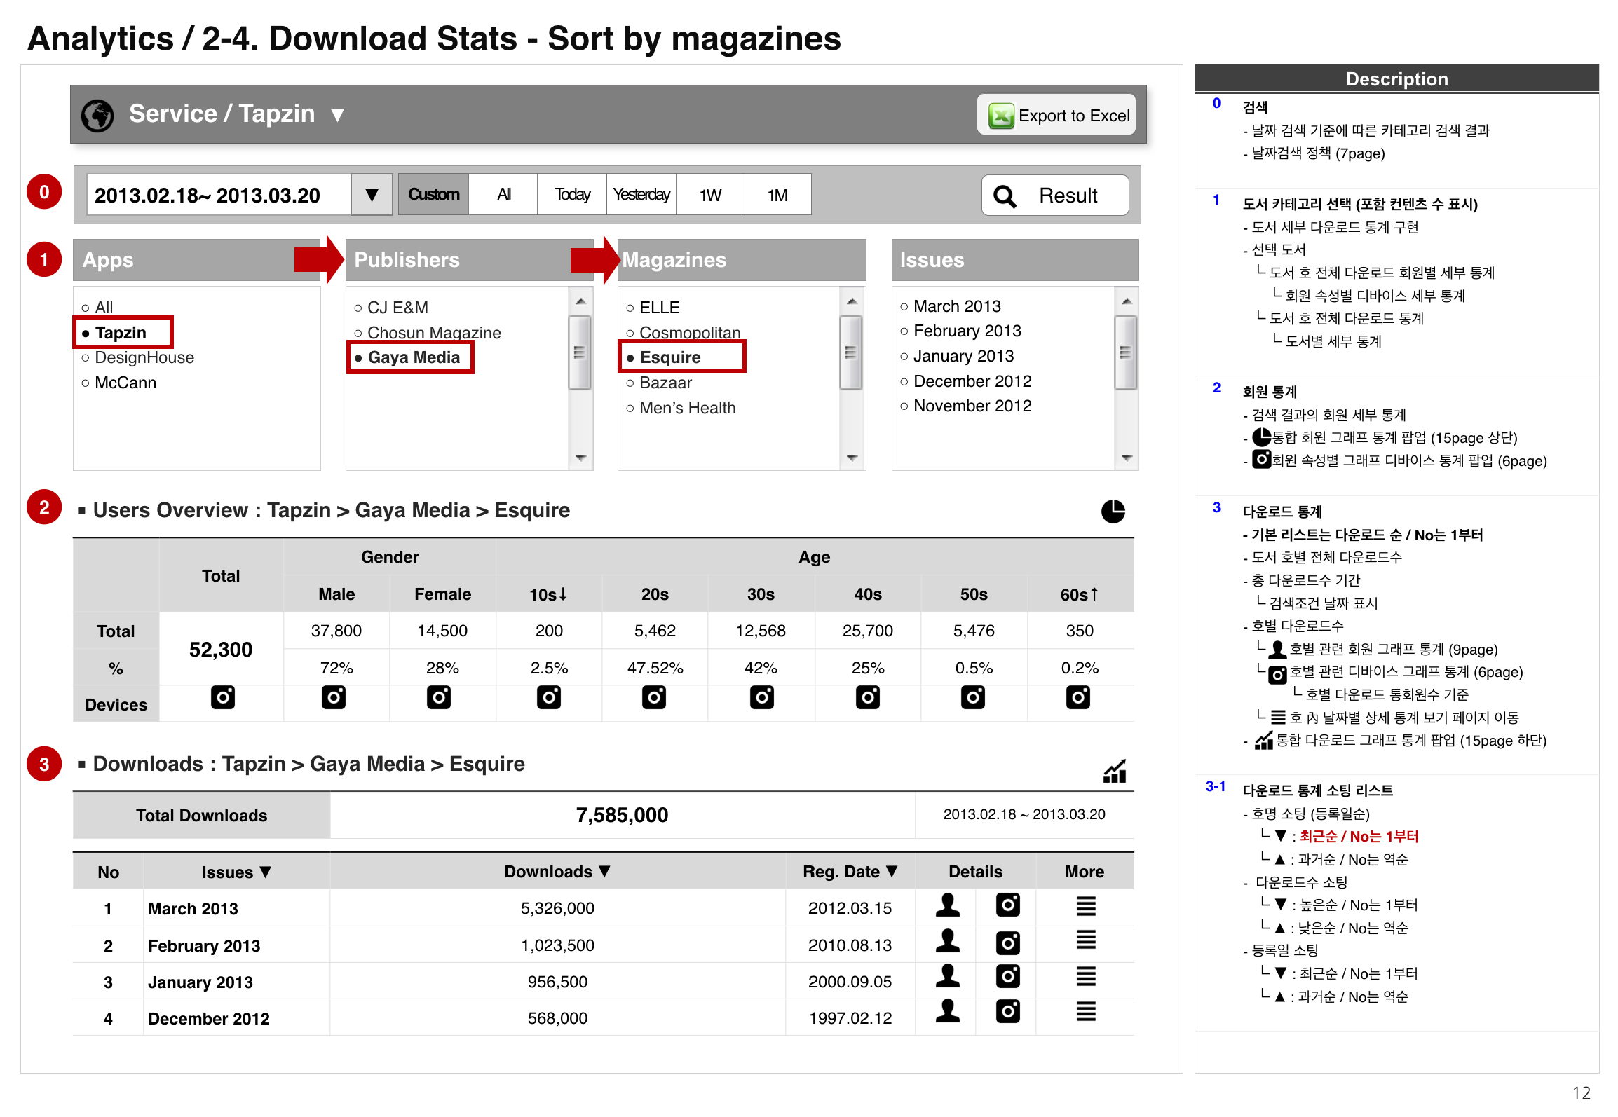The width and height of the screenshot is (1618, 1117).
Task: Open member stats icon for January 2013
Action: pos(948,977)
